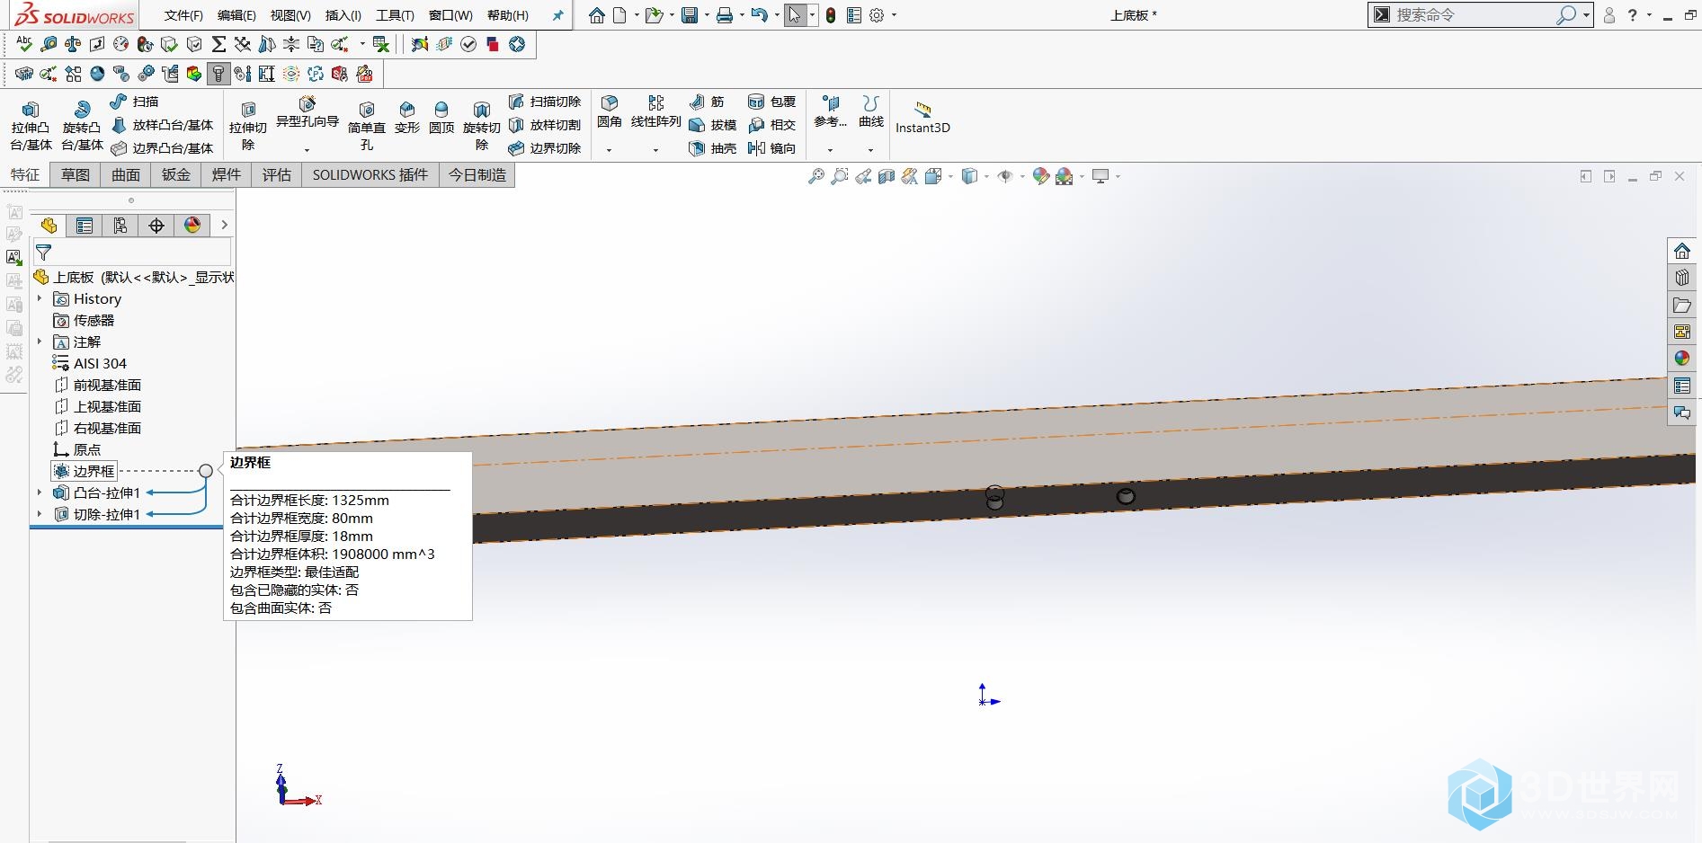Screen dimensions: 1702x843
Task: Open the SOLIDWORKS Resources home icon in task pane
Action: coord(1682,251)
